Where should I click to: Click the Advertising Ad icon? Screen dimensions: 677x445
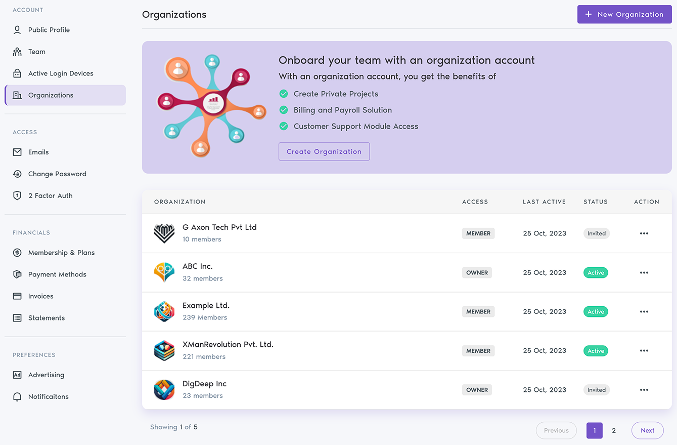tap(17, 375)
